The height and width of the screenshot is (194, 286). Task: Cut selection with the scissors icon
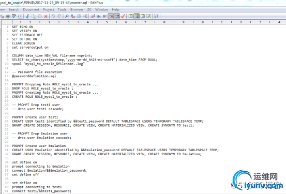point(27,16)
